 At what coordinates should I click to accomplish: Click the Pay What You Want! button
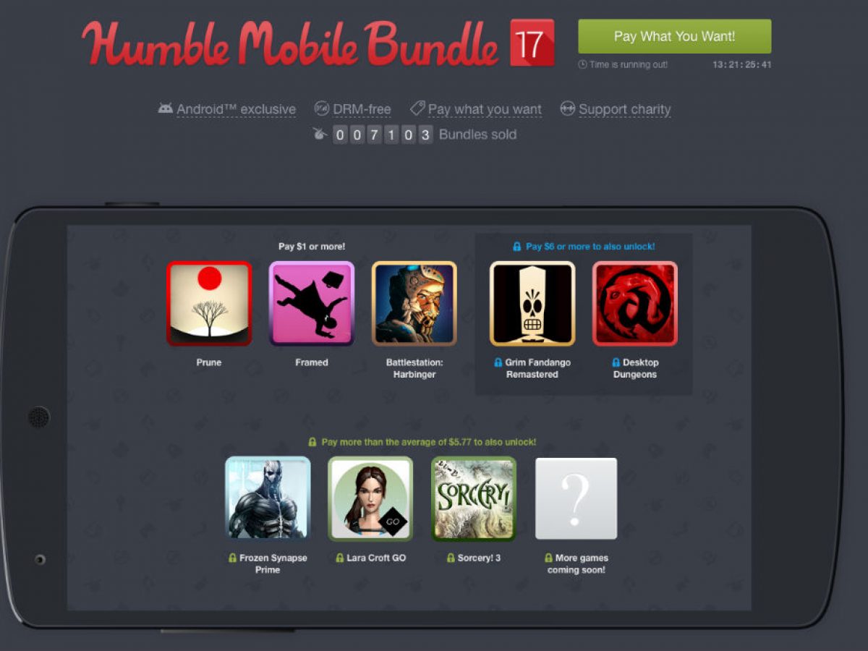click(675, 36)
